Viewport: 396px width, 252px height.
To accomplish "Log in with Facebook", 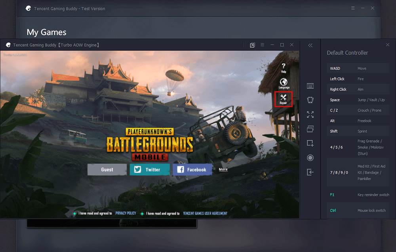I will 192,169.
